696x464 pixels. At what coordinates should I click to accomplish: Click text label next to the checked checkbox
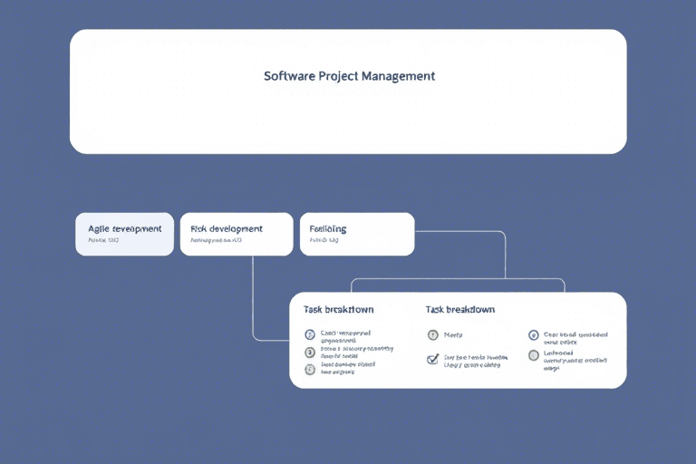pos(477,359)
